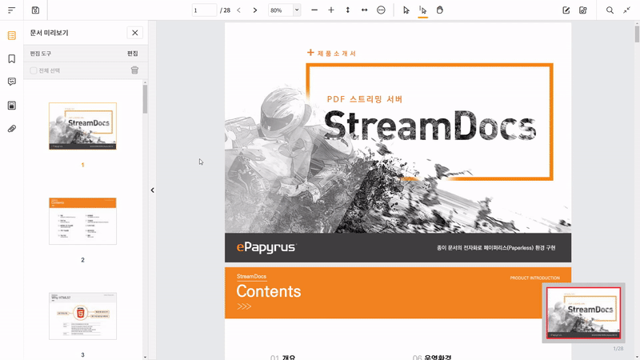Zoom out with minus icon
The width and height of the screenshot is (640, 360).
click(314, 10)
